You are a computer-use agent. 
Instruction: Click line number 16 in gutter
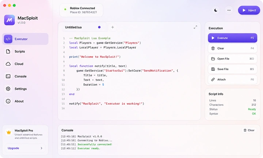[x=63, y=108]
